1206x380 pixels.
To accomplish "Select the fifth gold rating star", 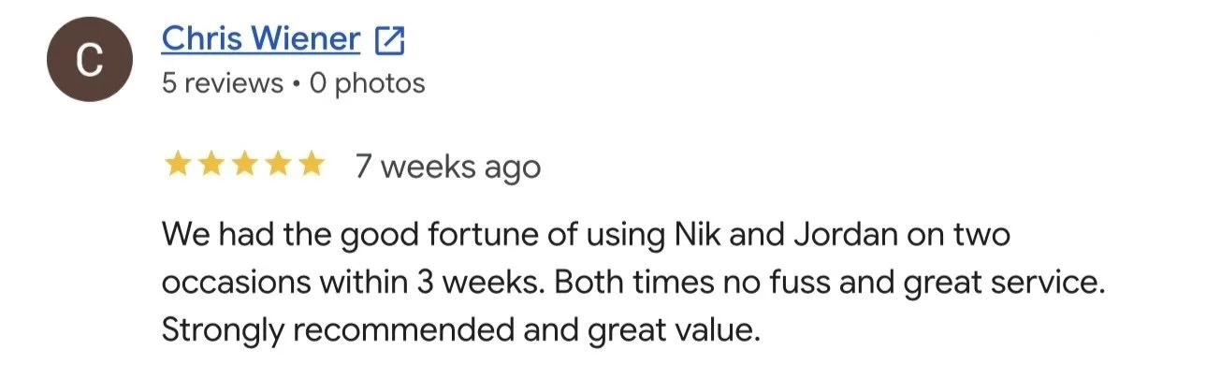I will point(311,166).
